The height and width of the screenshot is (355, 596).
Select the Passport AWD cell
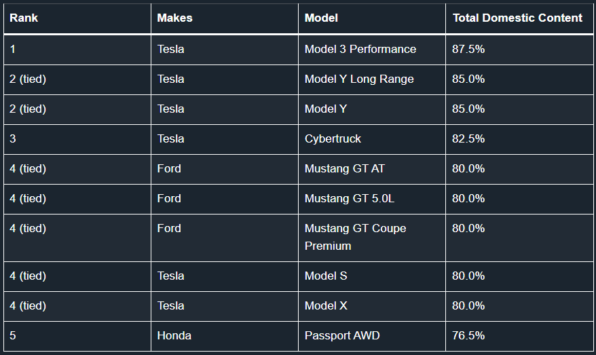click(372, 336)
